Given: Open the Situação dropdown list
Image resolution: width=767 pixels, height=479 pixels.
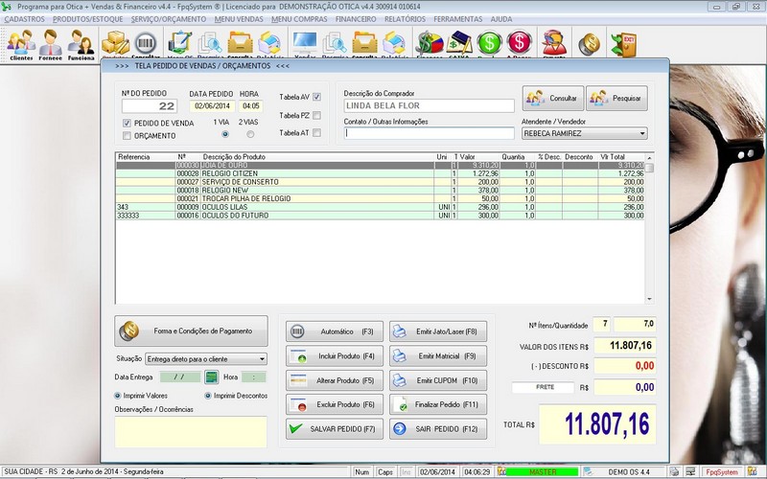Looking at the screenshot, I should coord(262,359).
